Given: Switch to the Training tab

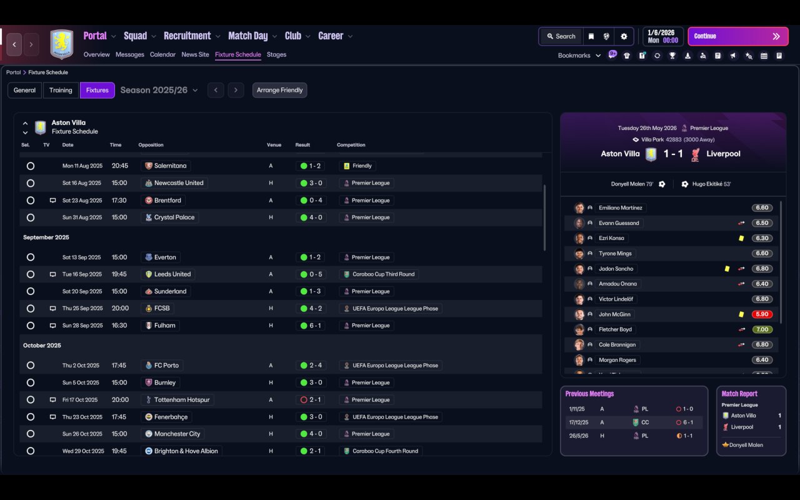Looking at the screenshot, I should [x=61, y=91].
